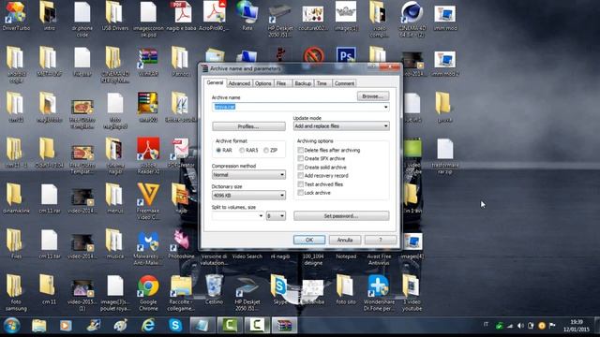The width and height of the screenshot is (600, 337).
Task: Select the trasformare rar zip file
Action: coord(445,155)
